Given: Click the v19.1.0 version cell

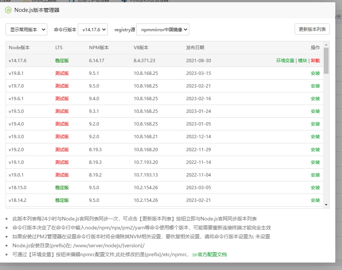Looking at the screenshot, I should [16, 162].
